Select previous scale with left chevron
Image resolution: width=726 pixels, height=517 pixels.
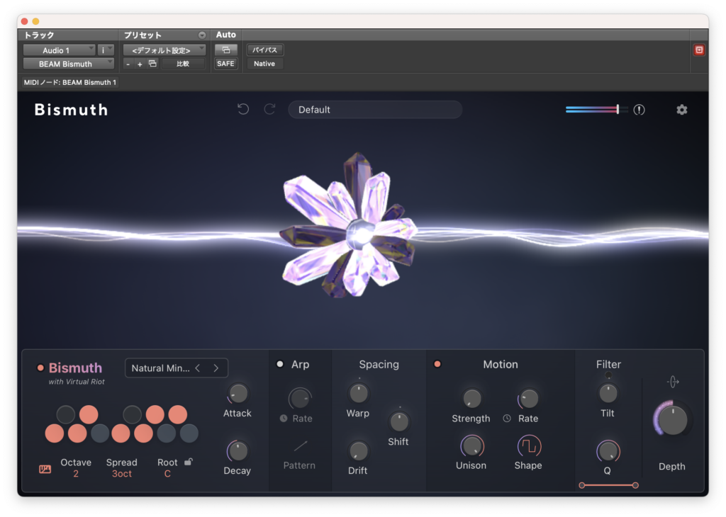[x=198, y=368]
